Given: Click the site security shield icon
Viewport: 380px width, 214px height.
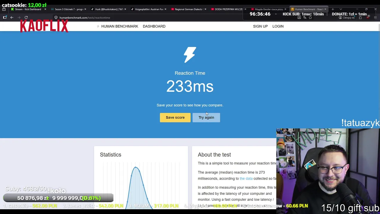Looking at the screenshot, I should coord(56,18).
